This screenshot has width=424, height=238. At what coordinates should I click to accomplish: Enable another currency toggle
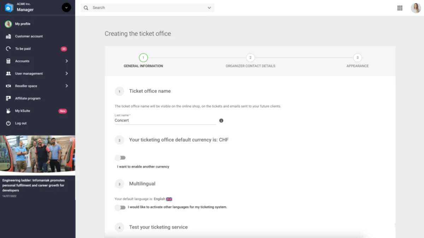pos(120,158)
